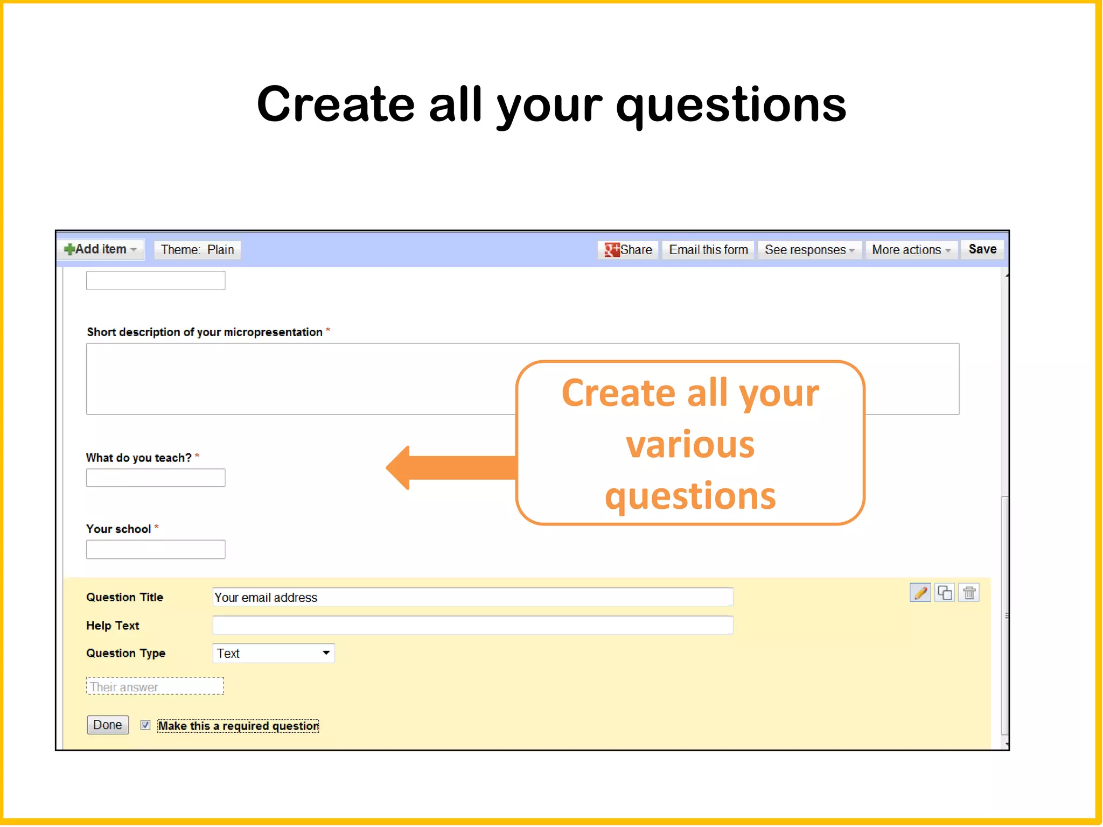Click Email this form button
Screen dimensions: 1103x827
pyautogui.click(x=708, y=250)
